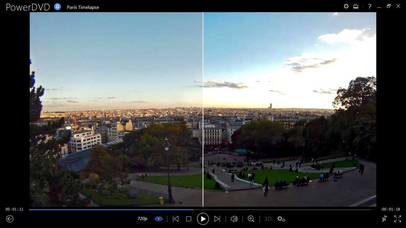Toggle TrueTheater eye enhancement
406x228 pixels.
coord(159,219)
